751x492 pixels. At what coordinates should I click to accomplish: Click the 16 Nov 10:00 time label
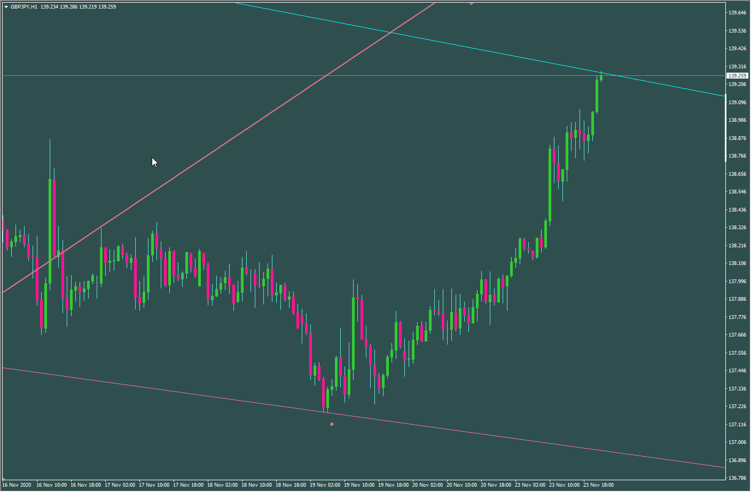(x=52, y=485)
